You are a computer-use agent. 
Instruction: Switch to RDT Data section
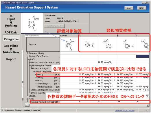pos(11,33)
